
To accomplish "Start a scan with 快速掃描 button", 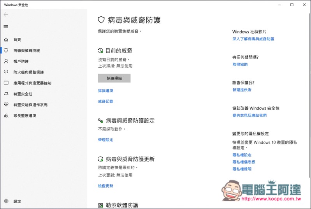I will [114, 78].
